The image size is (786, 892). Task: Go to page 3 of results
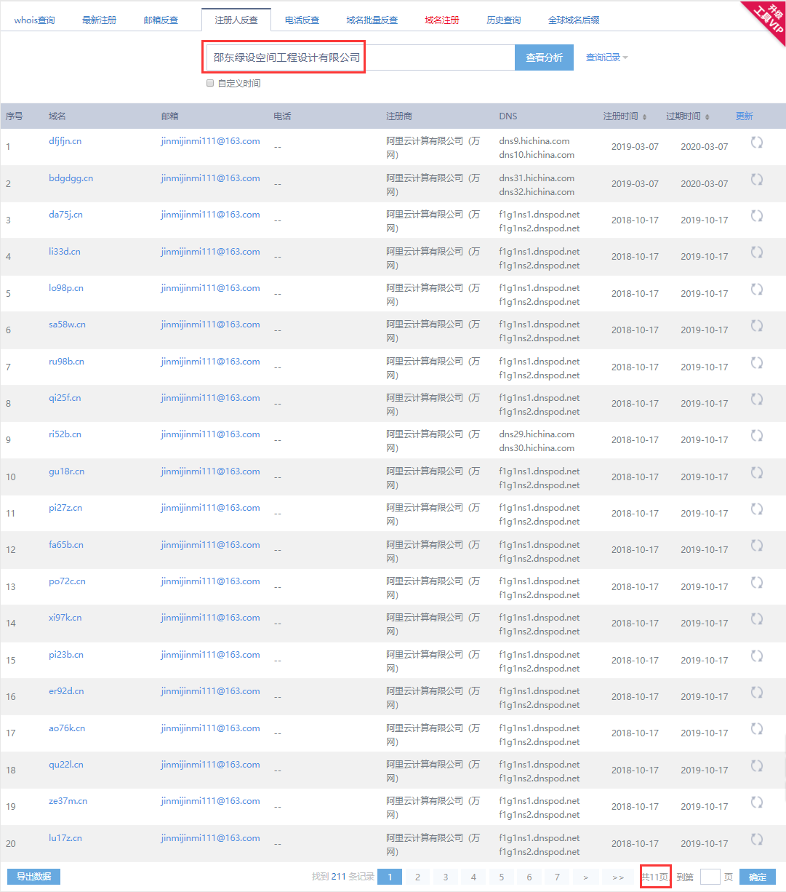(x=445, y=877)
